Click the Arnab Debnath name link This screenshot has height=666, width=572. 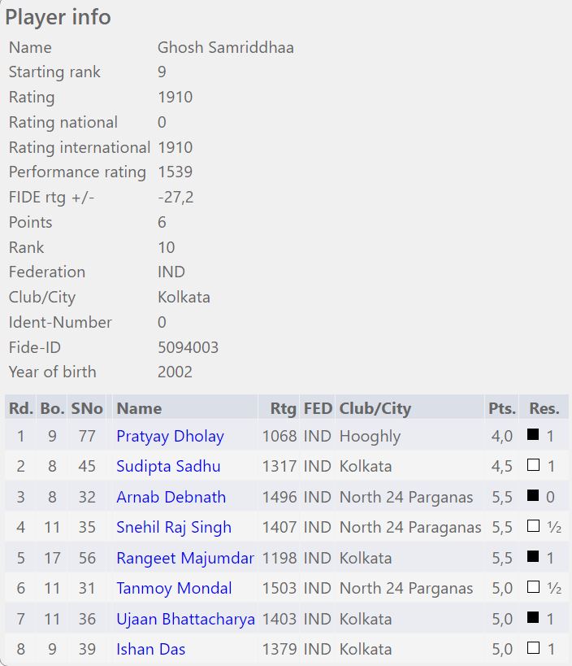[171, 497]
